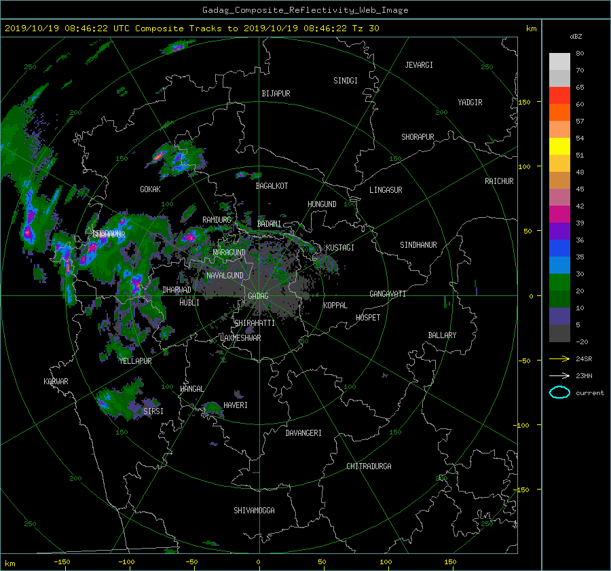
Task: Click the SHIRAHATTI city label
Action: (x=255, y=323)
